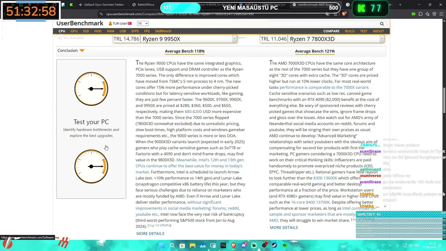
Task: Open the Brave browser taskbar icon
Action: pyautogui.click(x=233, y=246)
